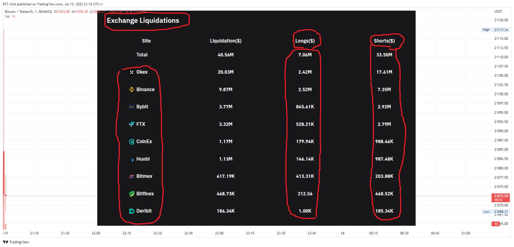The image size is (514, 247).
Task: Click the Deribit logo icon
Action: pyautogui.click(x=132, y=211)
